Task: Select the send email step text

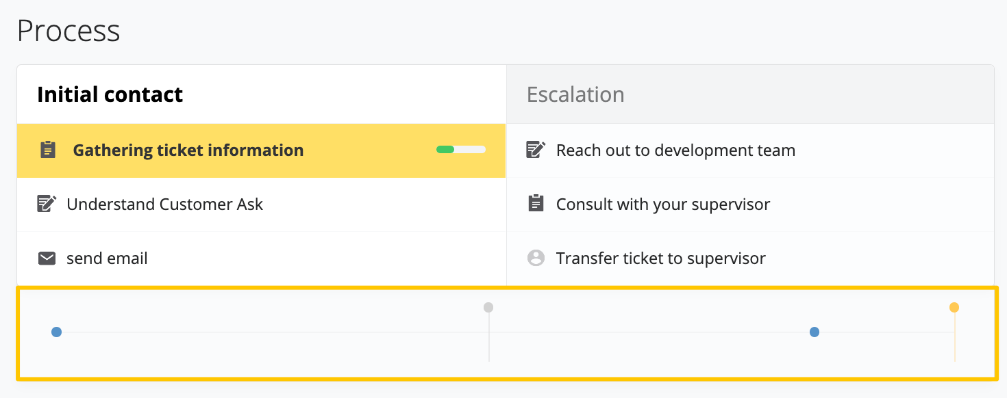Action: pyautogui.click(x=107, y=258)
